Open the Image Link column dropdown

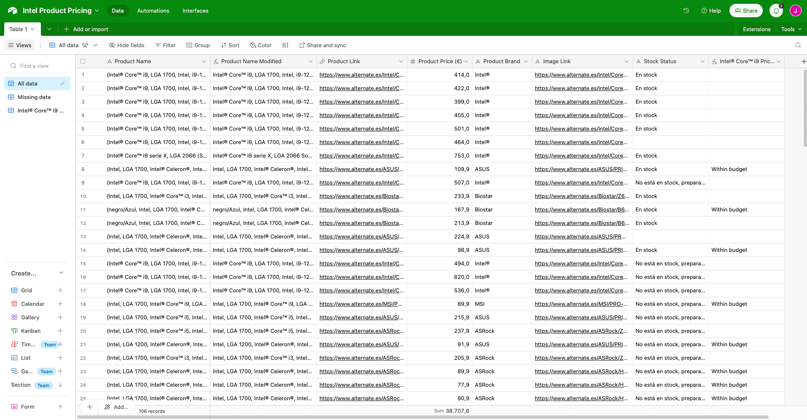click(x=627, y=62)
